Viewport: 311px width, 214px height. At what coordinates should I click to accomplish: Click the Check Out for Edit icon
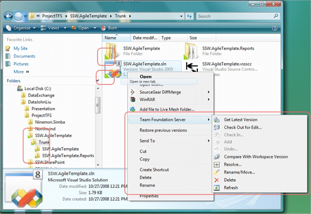click(x=216, y=127)
